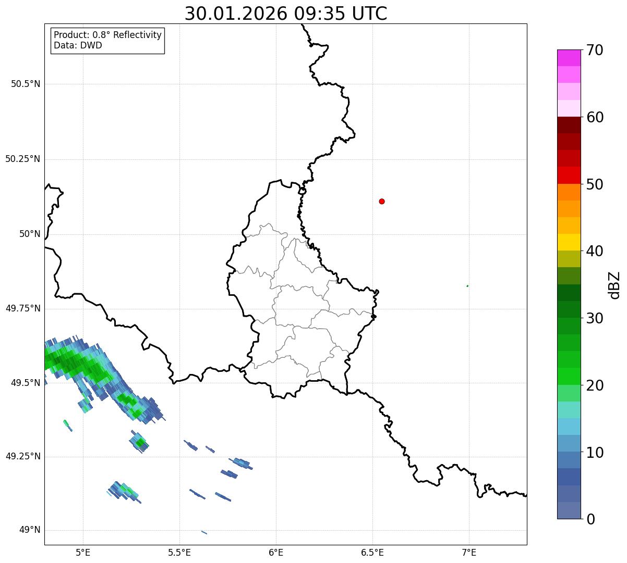
Task: Click the 5.5°E longitude label
Action: [x=179, y=552]
